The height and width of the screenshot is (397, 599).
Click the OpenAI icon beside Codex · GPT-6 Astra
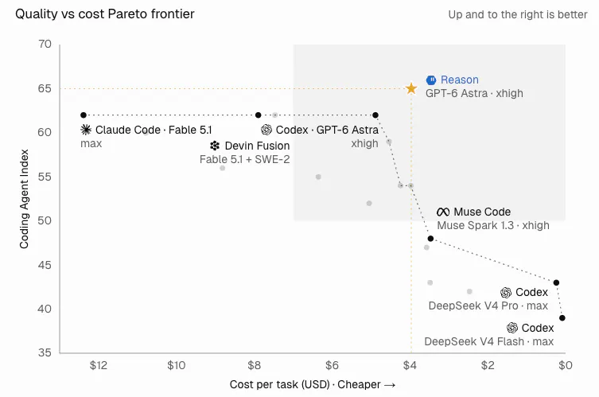(266, 130)
